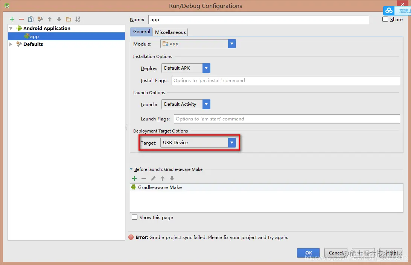The height and width of the screenshot is (265, 411).
Task: Select the app configuration in the tree
Action: pos(66,36)
